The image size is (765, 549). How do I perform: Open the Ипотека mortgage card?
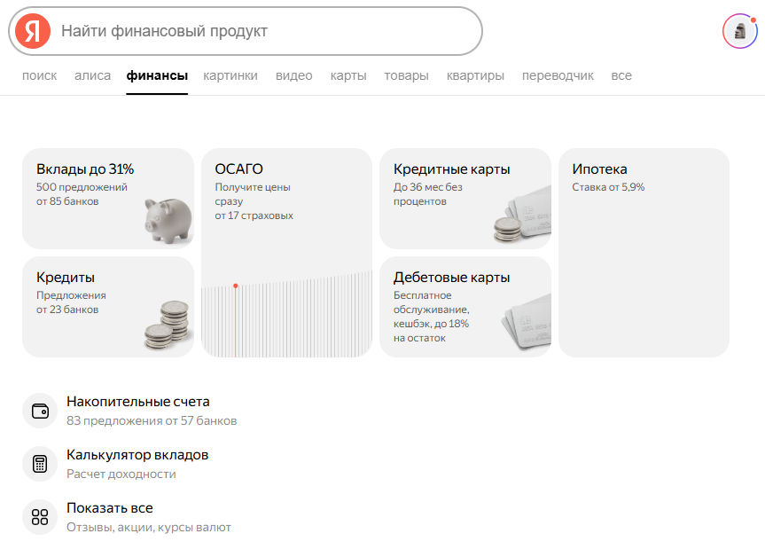[644, 253]
